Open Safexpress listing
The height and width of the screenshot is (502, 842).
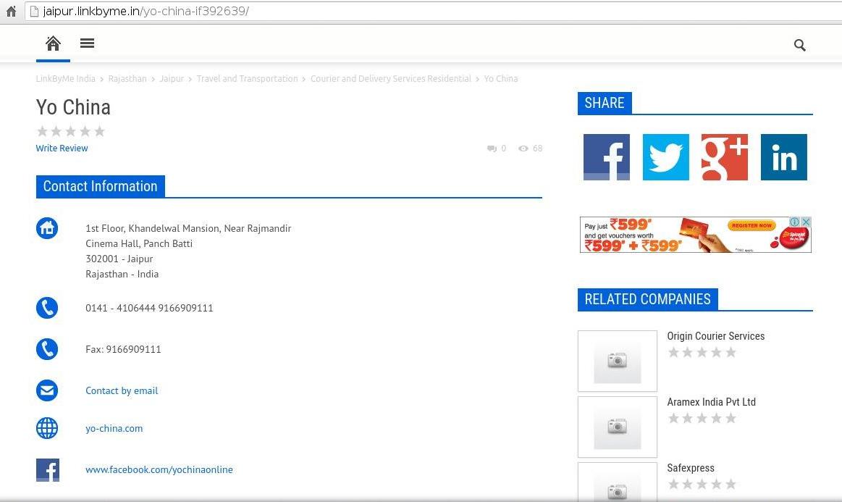(x=691, y=468)
